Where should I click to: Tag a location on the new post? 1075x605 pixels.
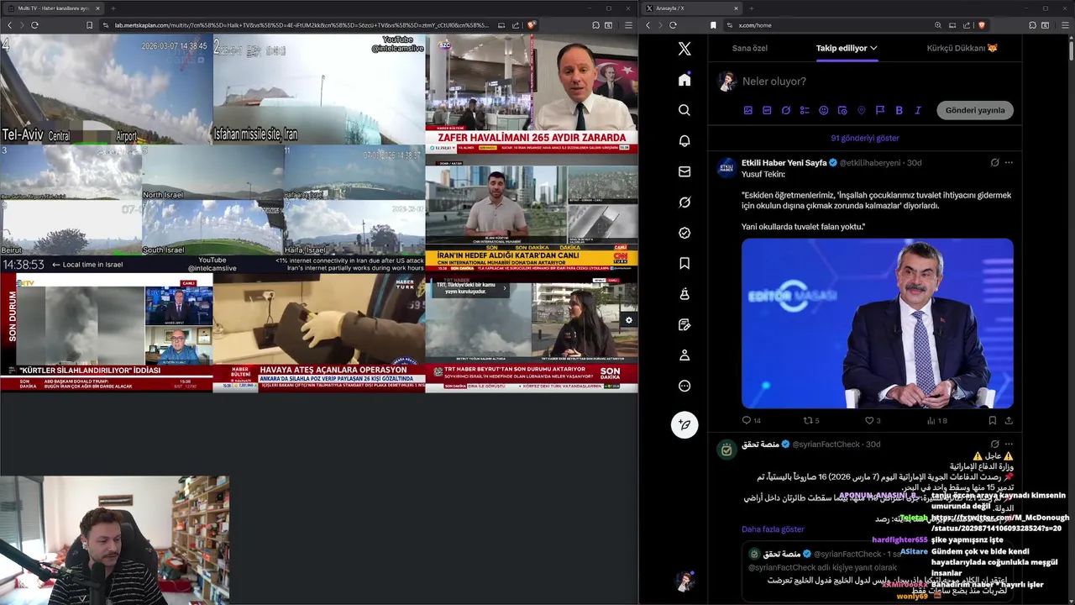pyautogui.click(x=861, y=110)
